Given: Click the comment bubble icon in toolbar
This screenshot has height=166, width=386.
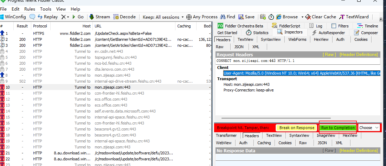Looking at the screenshot, I should click(32, 17).
